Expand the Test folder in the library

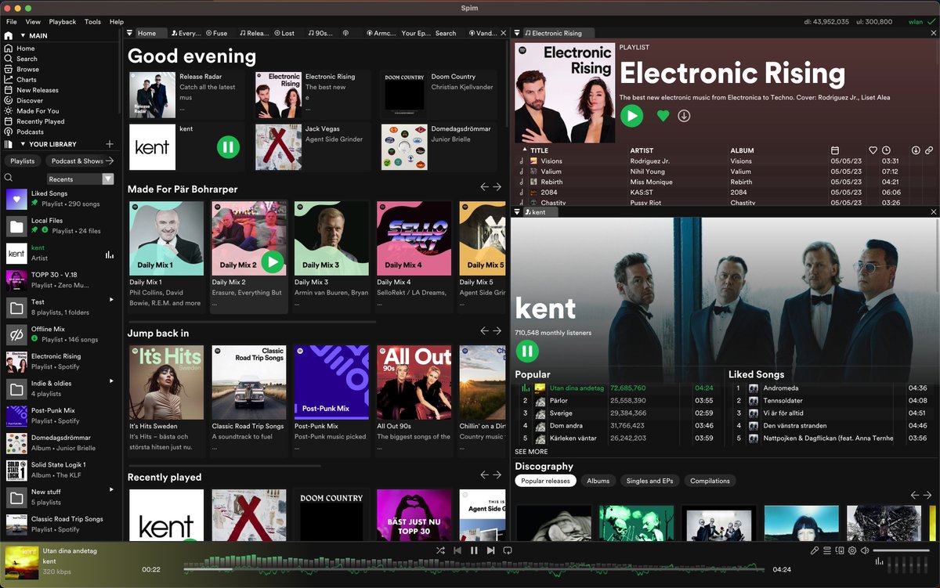[x=111, y=299]
